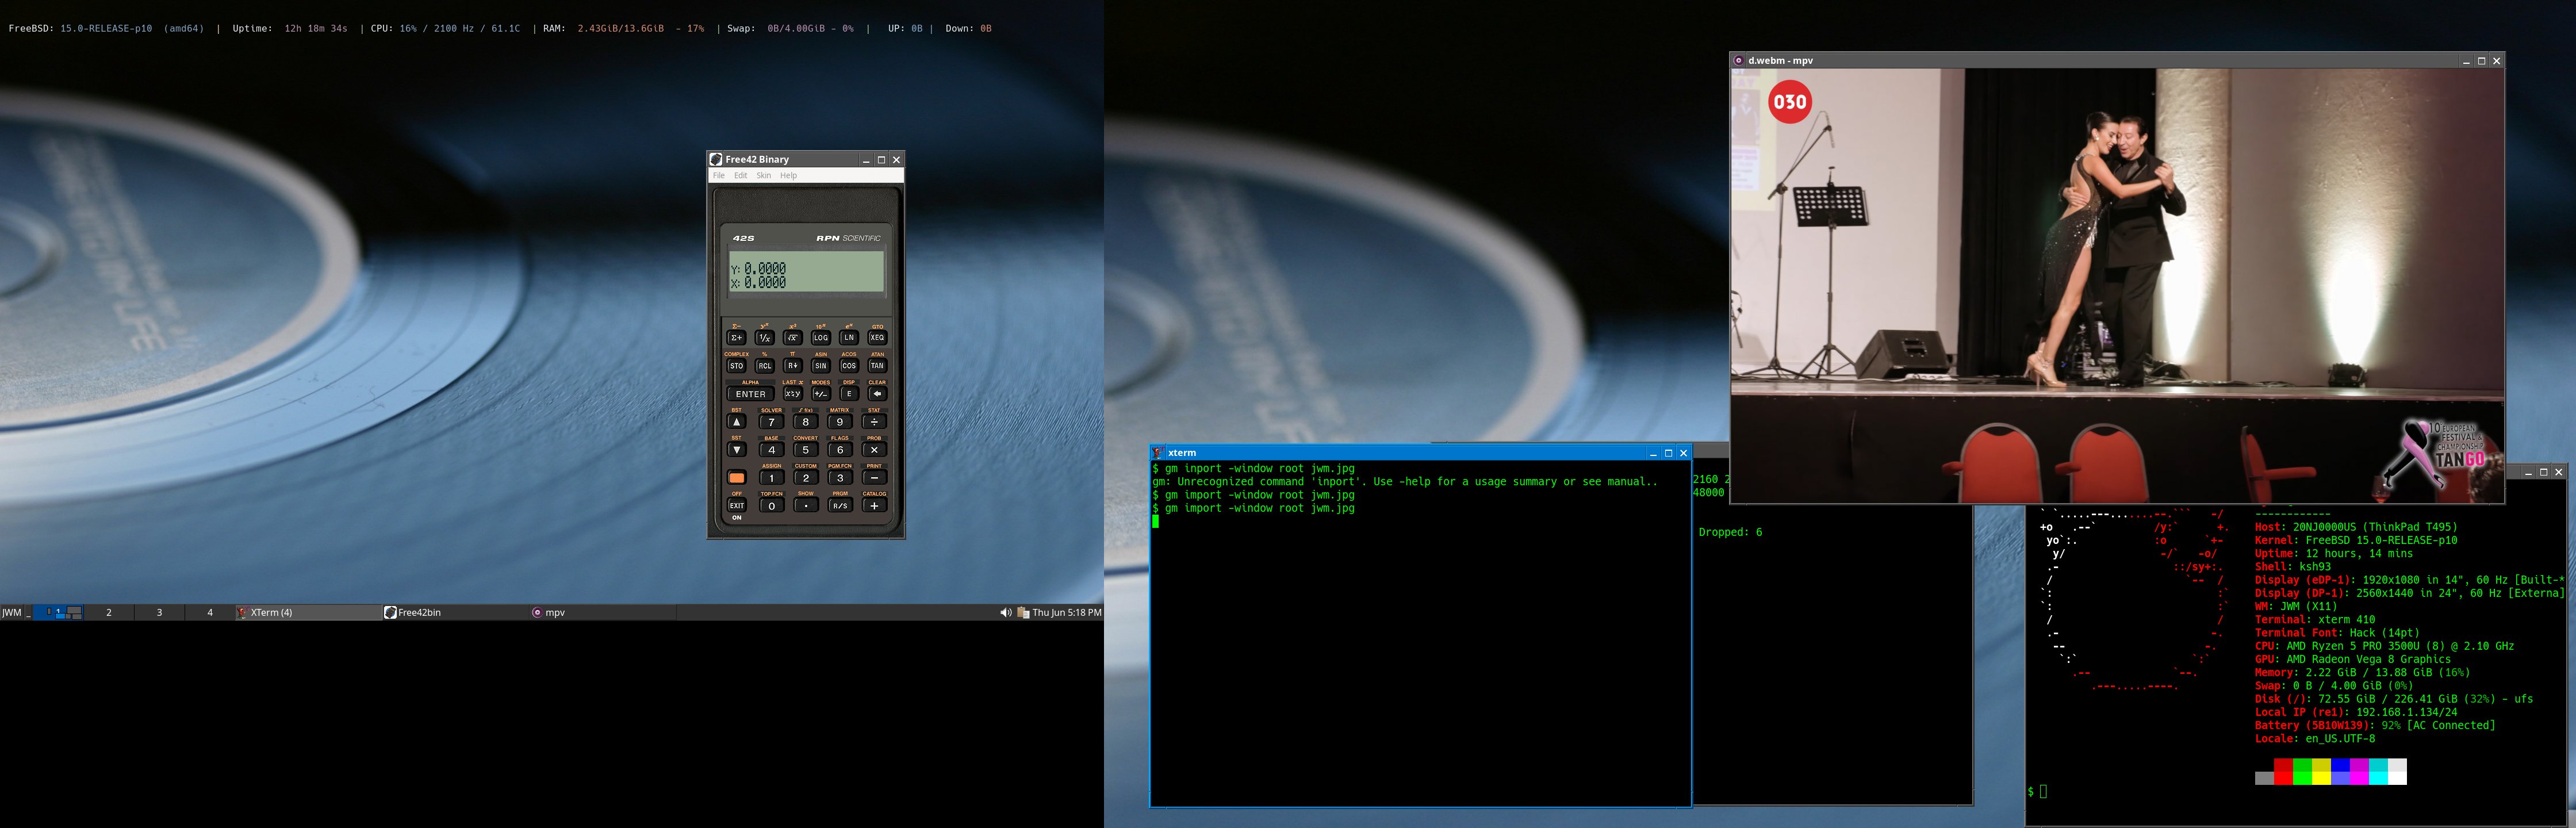Click the RCL key
The image size is (2576, 828).
(x=765, y=366)
